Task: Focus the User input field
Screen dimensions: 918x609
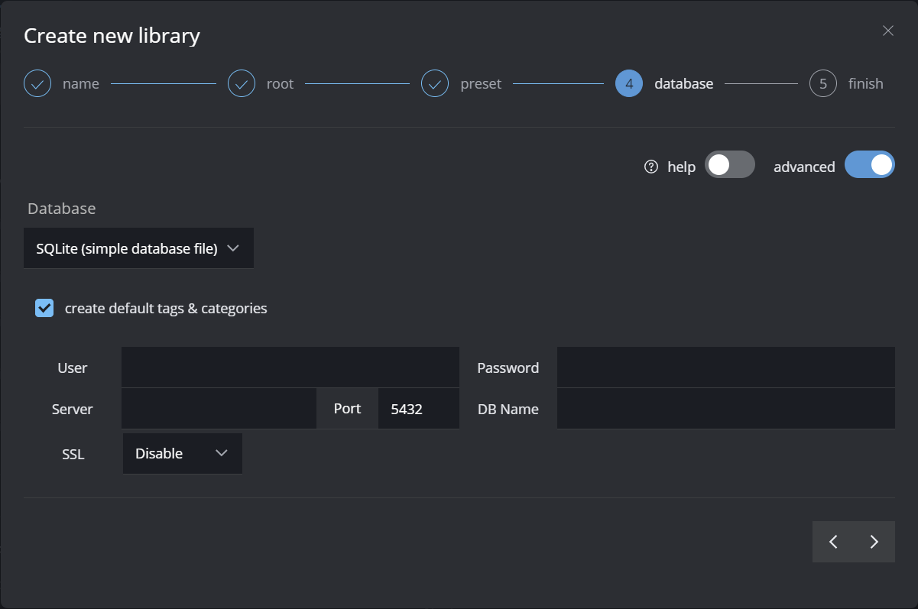Action: pyautogui.click(x=290, y=368)
